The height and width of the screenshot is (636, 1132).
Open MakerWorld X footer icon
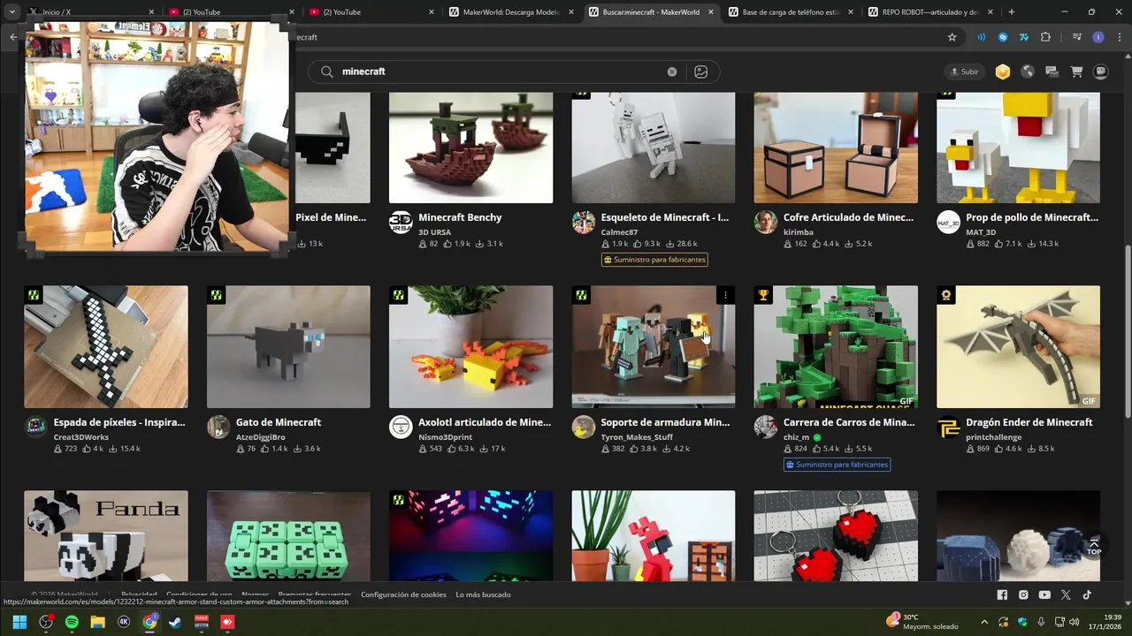(1066, 594)
